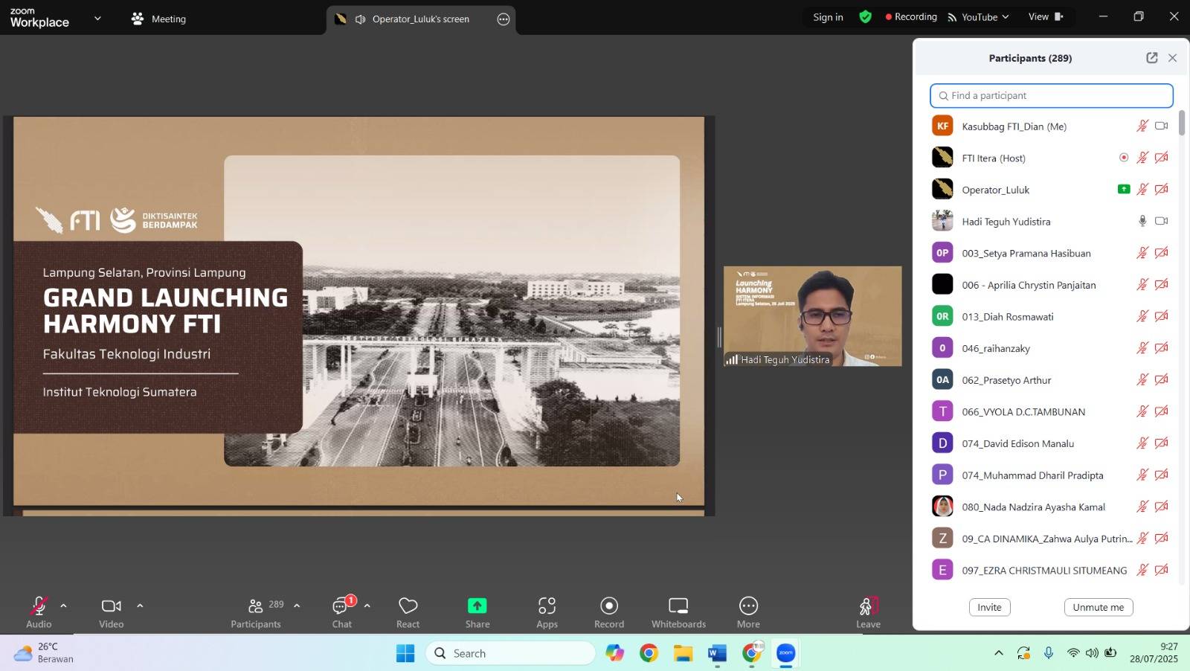Open the YouTube livestream dropdown
The height and width of the screenshot is (671, 1190).
(x=979, y=17)
